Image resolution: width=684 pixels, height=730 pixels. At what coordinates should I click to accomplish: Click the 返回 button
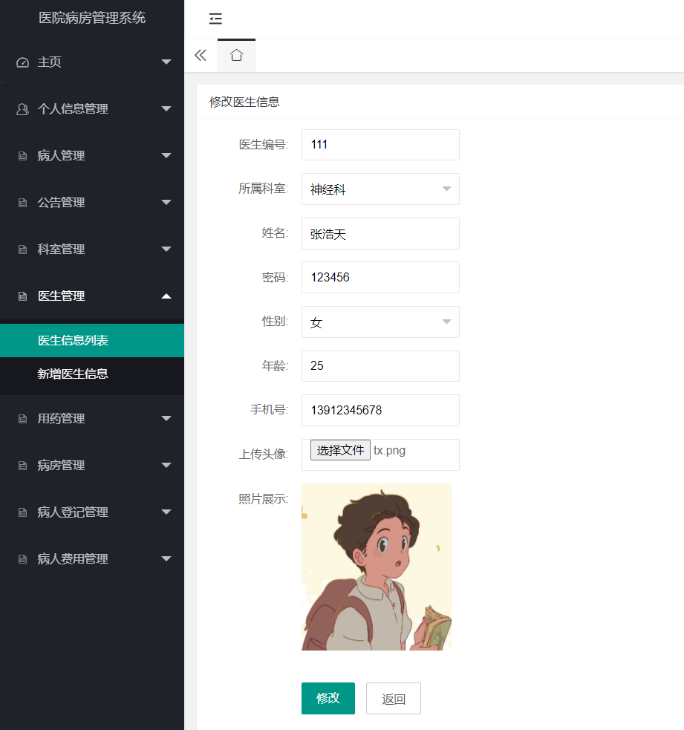[394, 698]
